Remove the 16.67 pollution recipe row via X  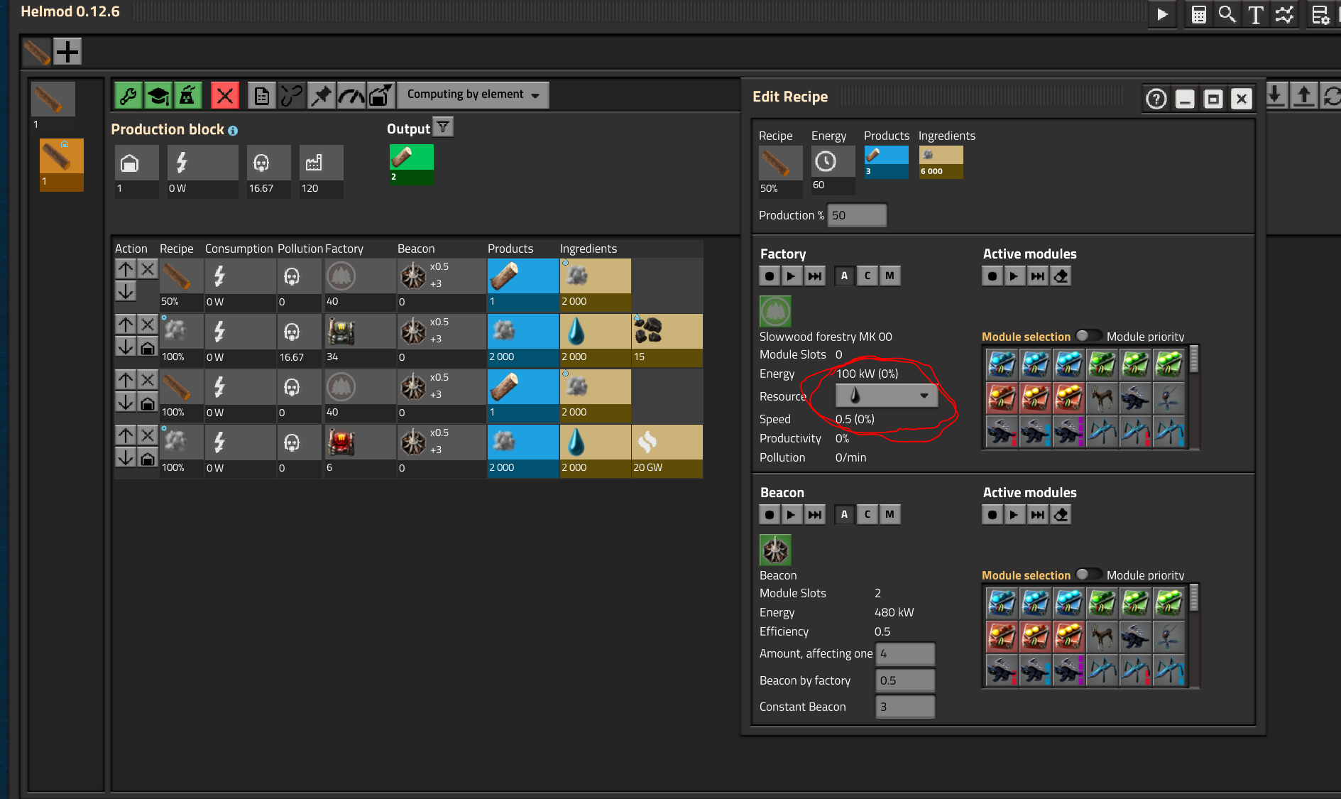point(148,325)
